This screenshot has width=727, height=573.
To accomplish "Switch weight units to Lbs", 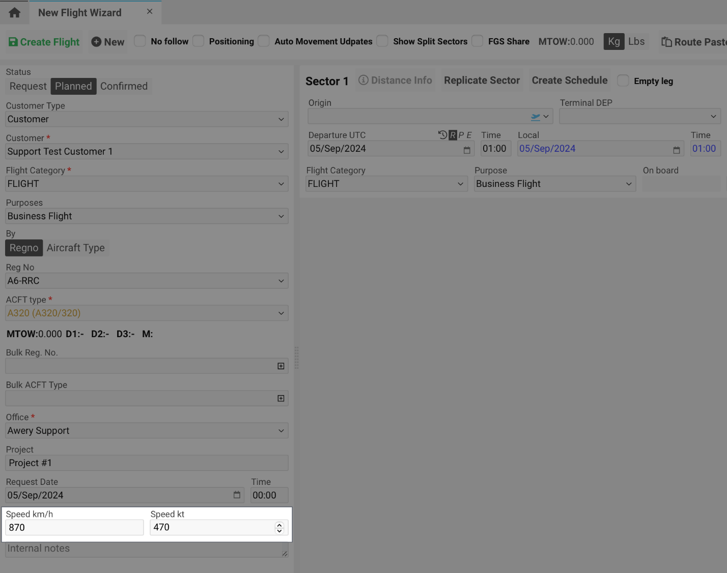I will click(x=636, y=41).
